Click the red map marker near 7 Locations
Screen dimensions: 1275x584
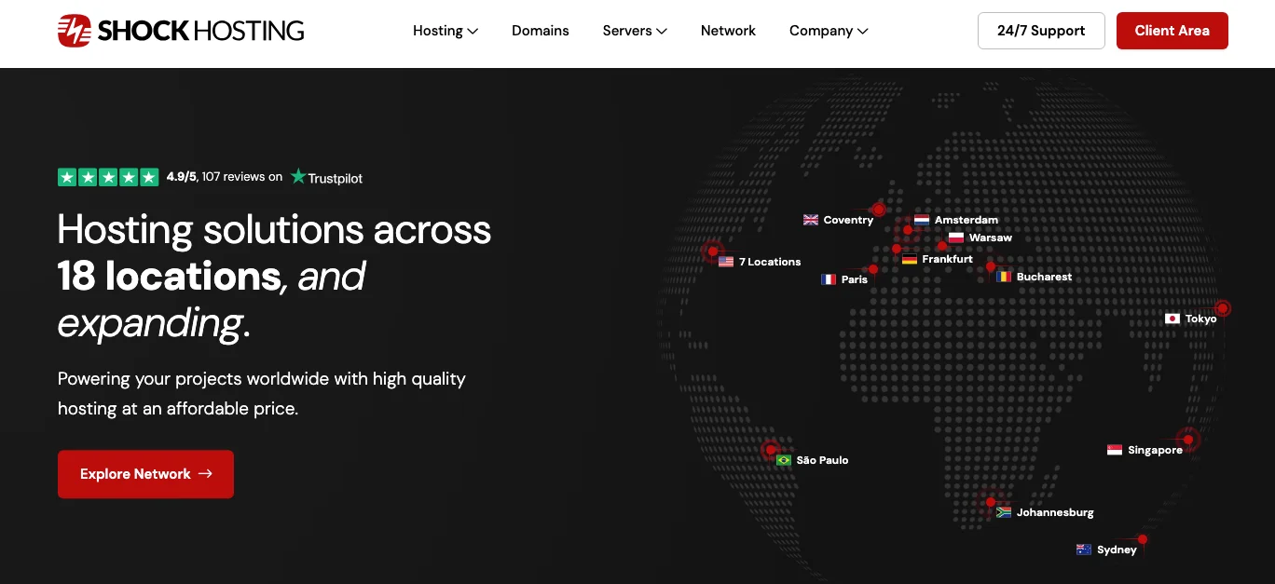coord(713,251)
